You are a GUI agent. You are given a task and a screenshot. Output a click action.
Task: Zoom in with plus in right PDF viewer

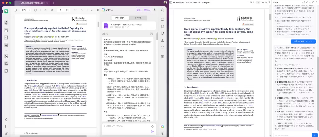254,2
